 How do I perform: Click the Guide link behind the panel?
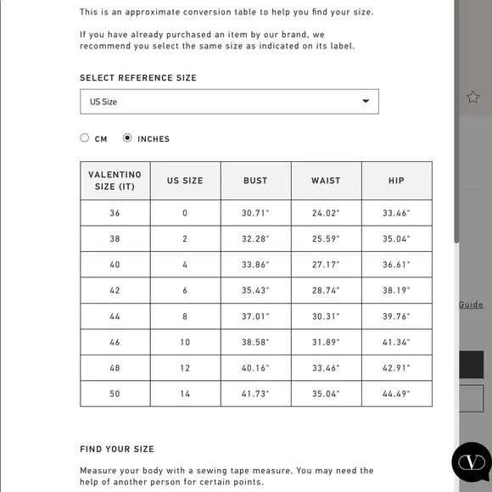pyautogui.click(x=471, y=305)
